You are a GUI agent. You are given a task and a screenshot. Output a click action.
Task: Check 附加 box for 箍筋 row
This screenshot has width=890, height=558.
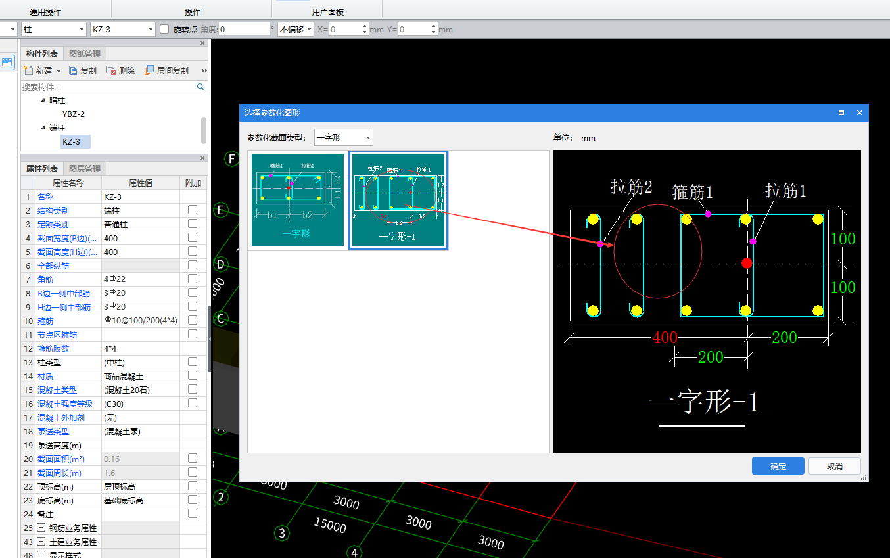[x=193, y=320]
